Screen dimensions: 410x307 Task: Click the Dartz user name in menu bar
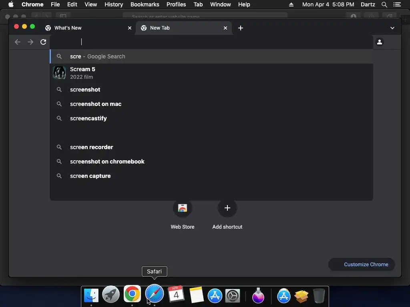[368, 4]
